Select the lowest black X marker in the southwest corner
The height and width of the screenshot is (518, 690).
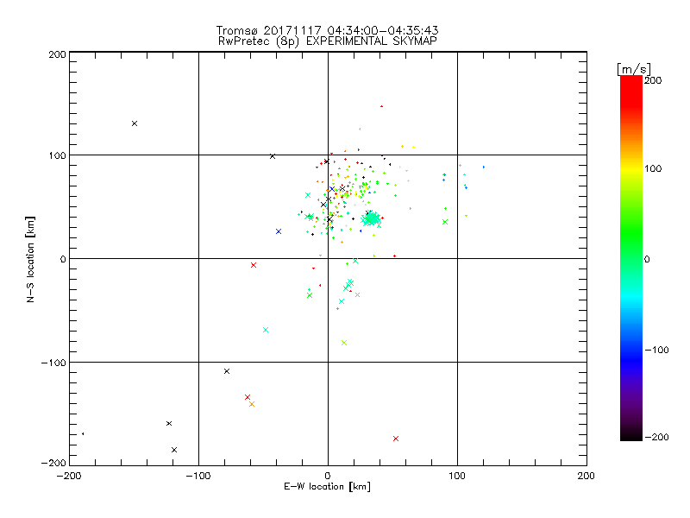coord(174,450)
